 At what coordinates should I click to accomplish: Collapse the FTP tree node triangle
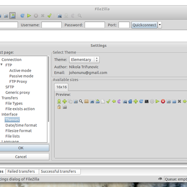pyautogui.click(x=1, y=65)
